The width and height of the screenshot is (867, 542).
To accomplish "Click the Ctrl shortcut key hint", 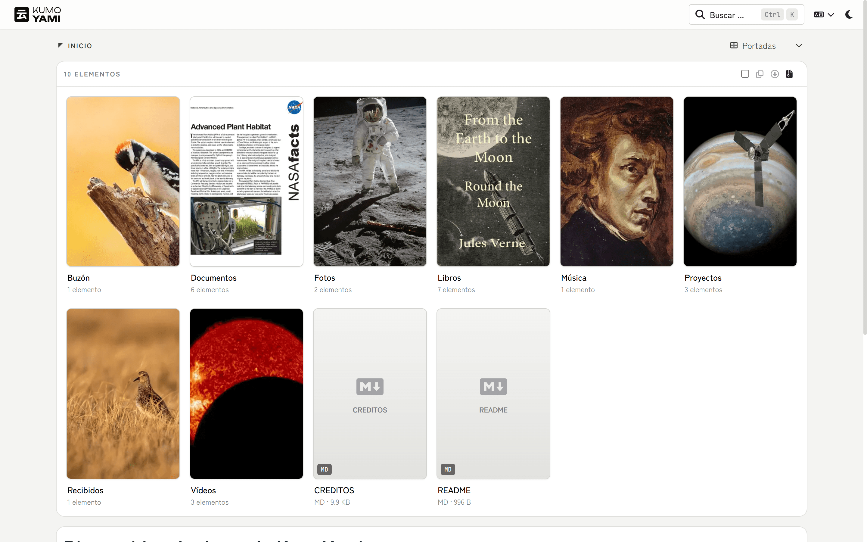I will 772,15.
